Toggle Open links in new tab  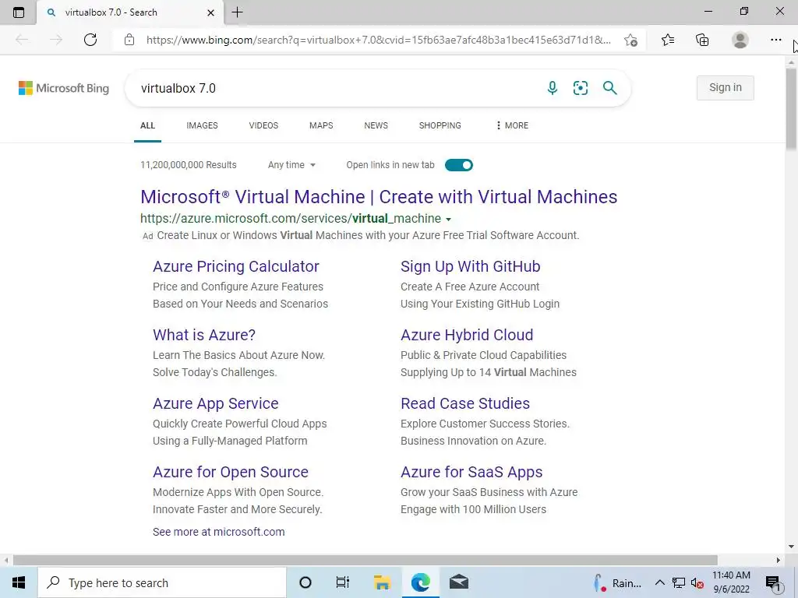458,165
